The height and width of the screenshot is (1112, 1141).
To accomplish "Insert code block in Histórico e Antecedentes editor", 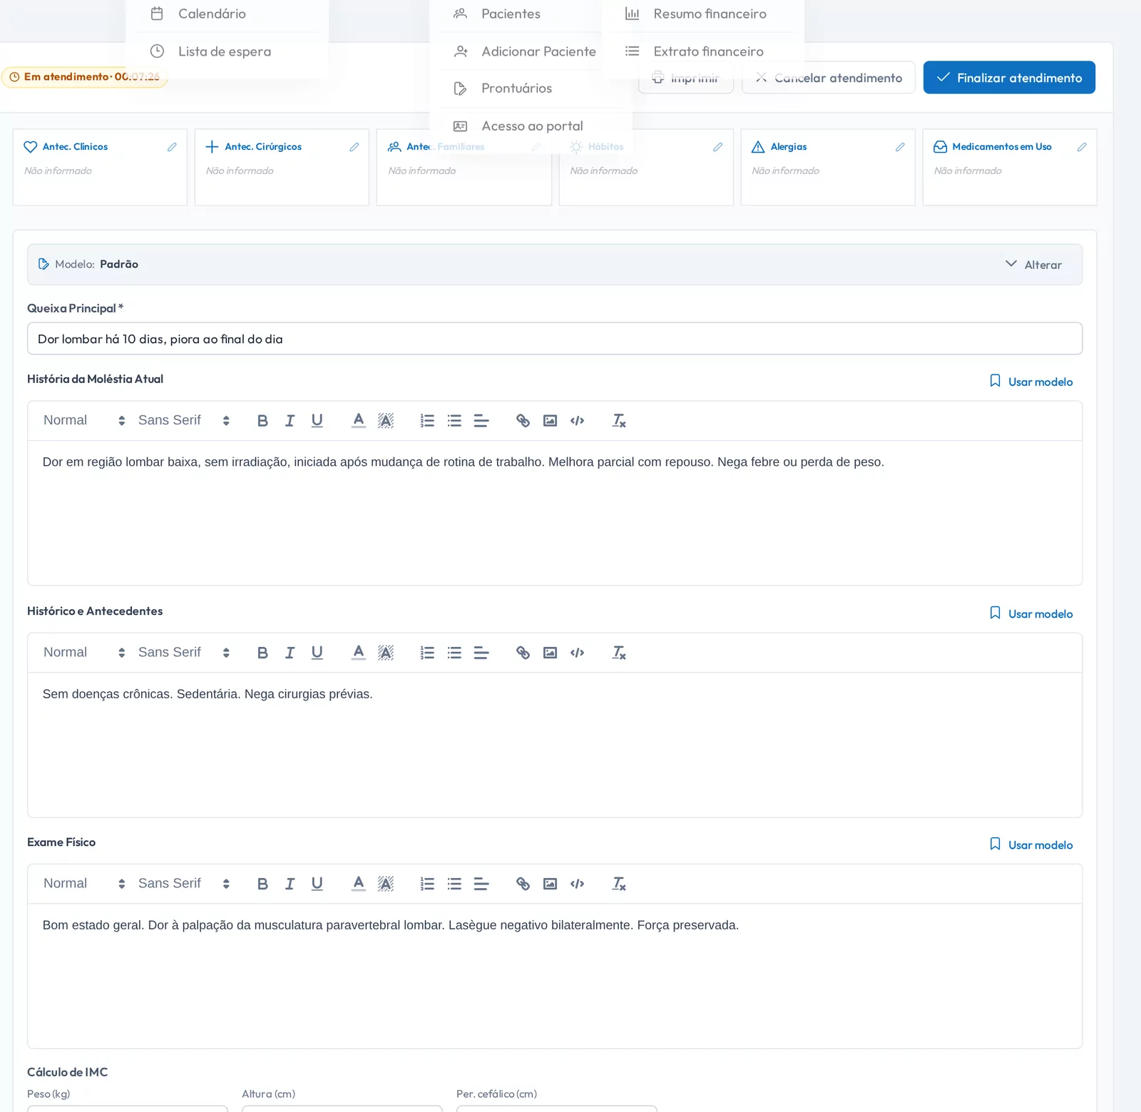I will pos(577,653).
